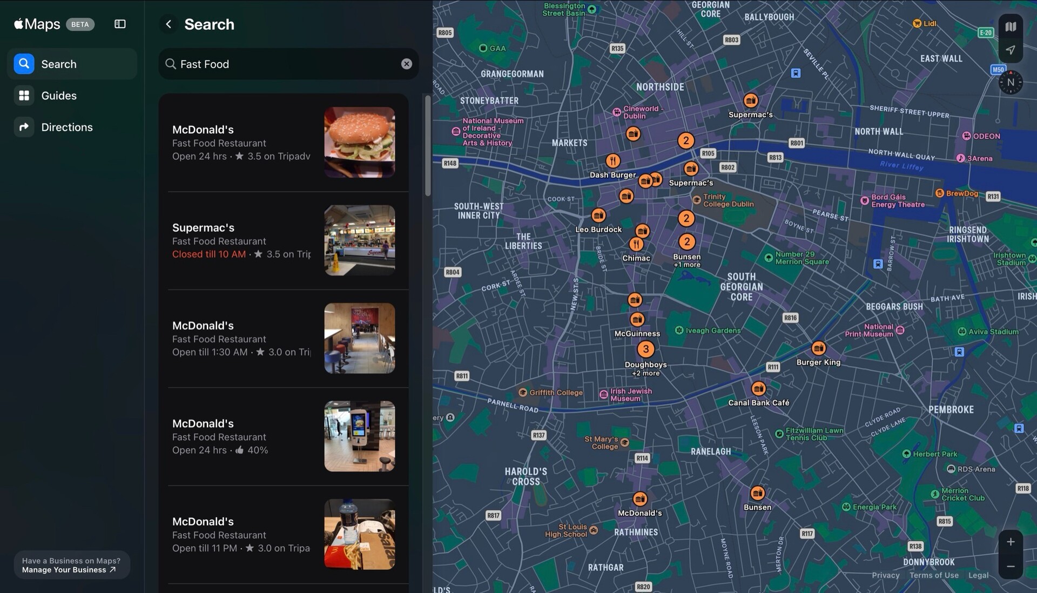Screen dimensions: 1037x593
Task: Open Guides in the sidebar
Action: tap(59, 96)
